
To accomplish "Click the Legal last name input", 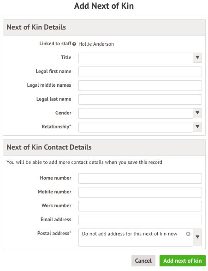I will [x=140, y=99].
